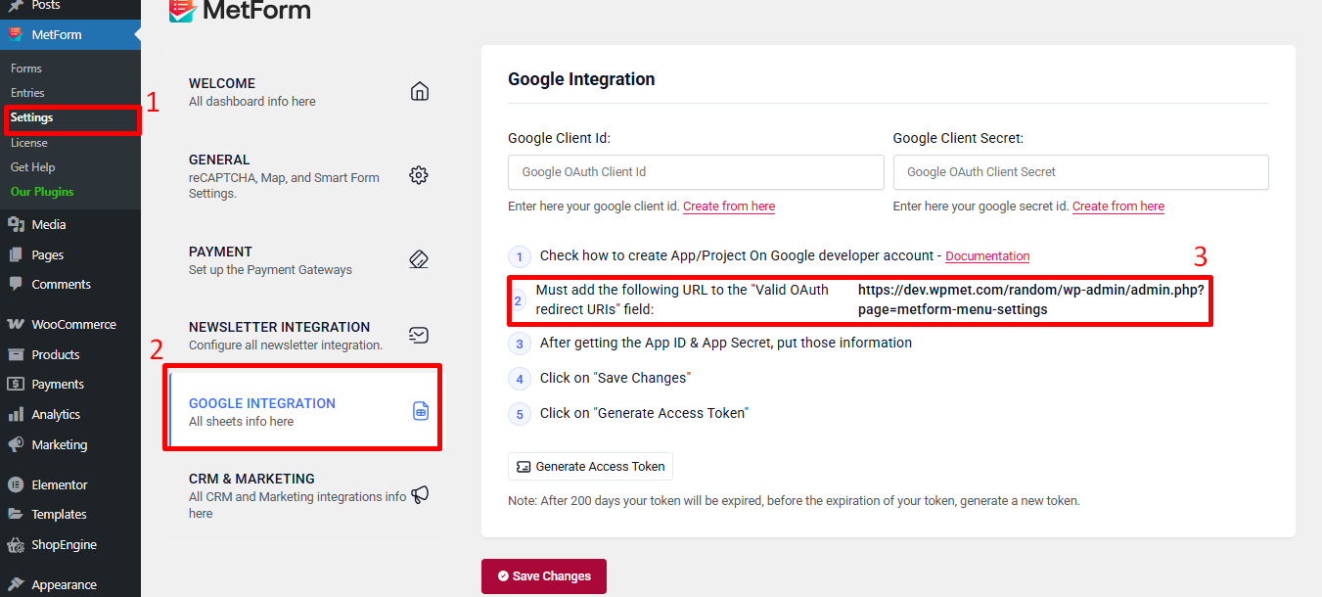The image size is (1322, 597).
Task: Click inside the Google OAuth Client Secret field
Action: point(1079,171)
